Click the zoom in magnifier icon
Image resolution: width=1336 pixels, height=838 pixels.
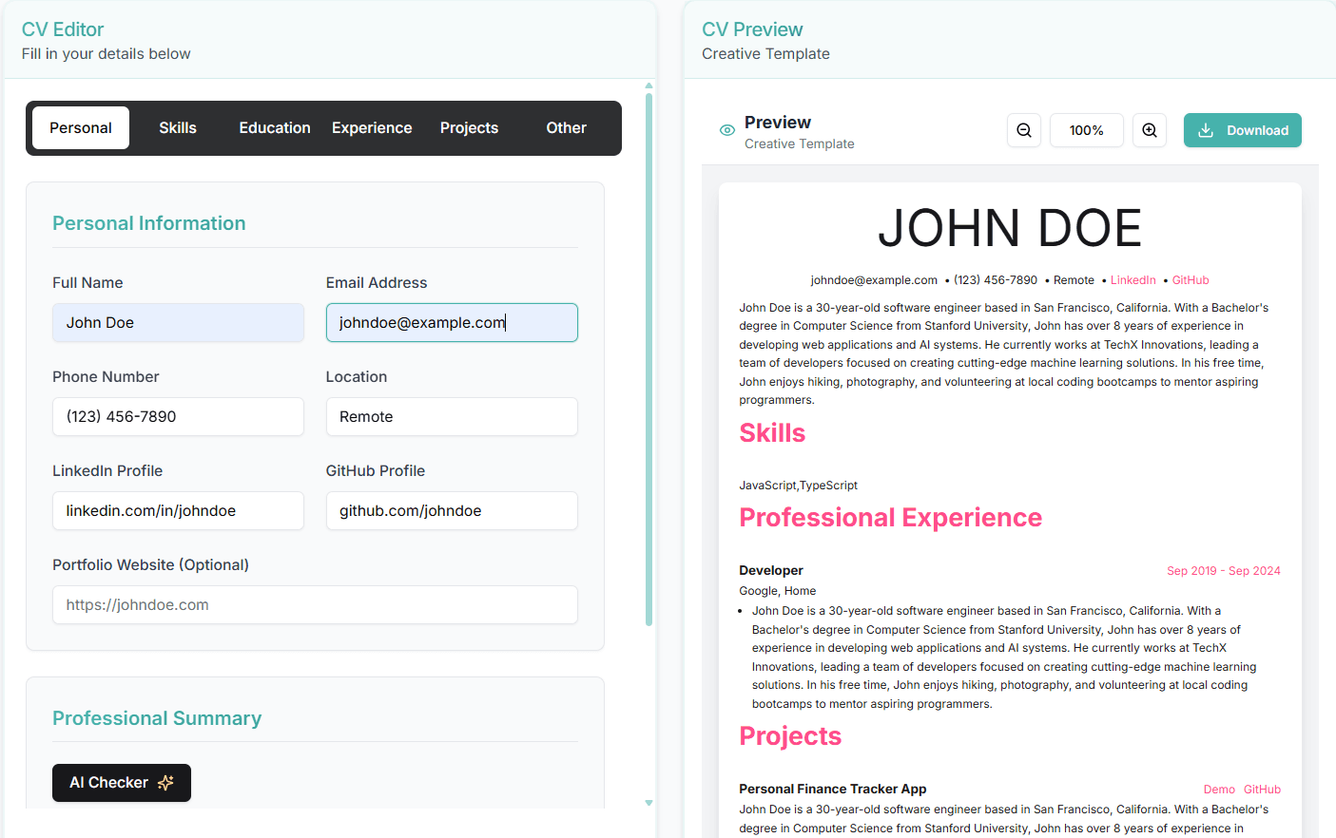tap(1150, 130)
